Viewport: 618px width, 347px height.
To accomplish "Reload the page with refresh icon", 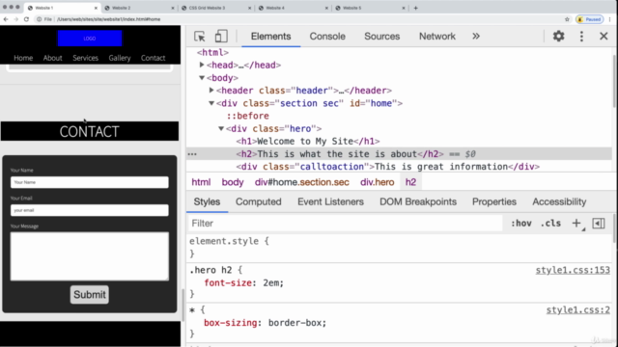I will [26, 19].
